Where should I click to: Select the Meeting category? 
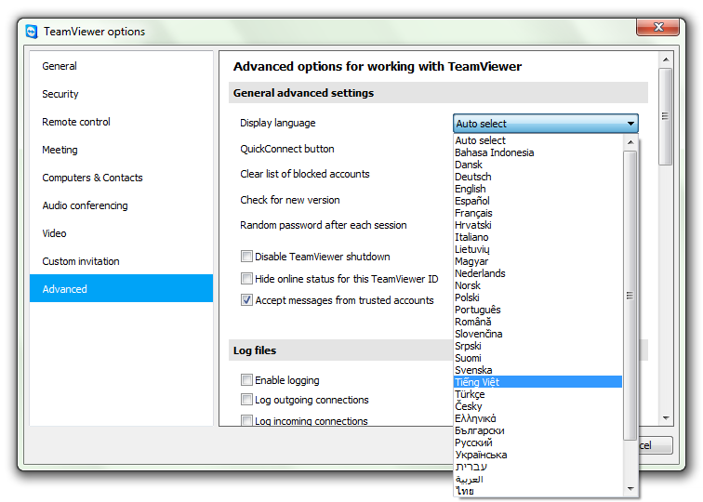121,150
